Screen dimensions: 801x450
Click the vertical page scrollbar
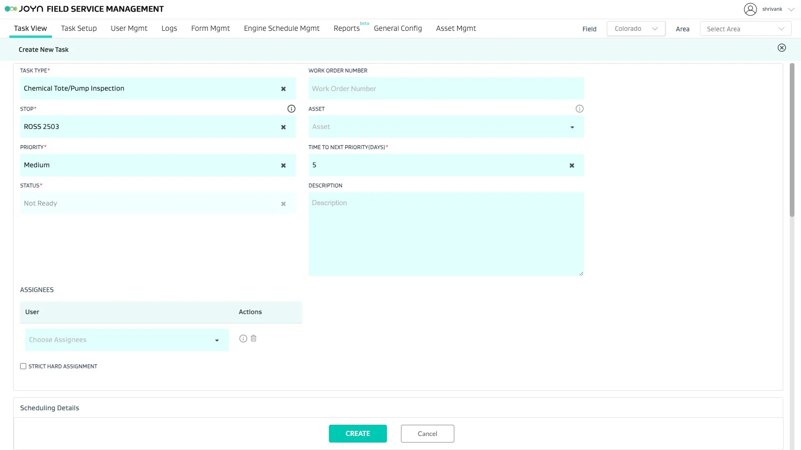792,140
